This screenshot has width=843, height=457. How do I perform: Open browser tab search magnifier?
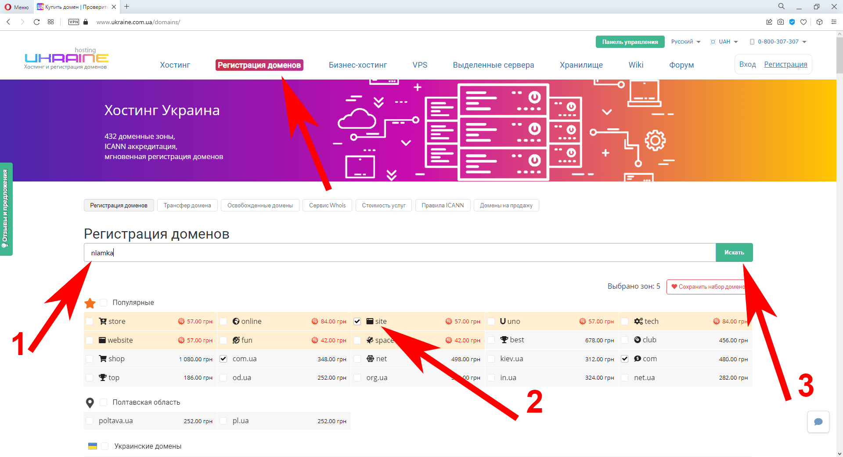[x=782, y=7]
